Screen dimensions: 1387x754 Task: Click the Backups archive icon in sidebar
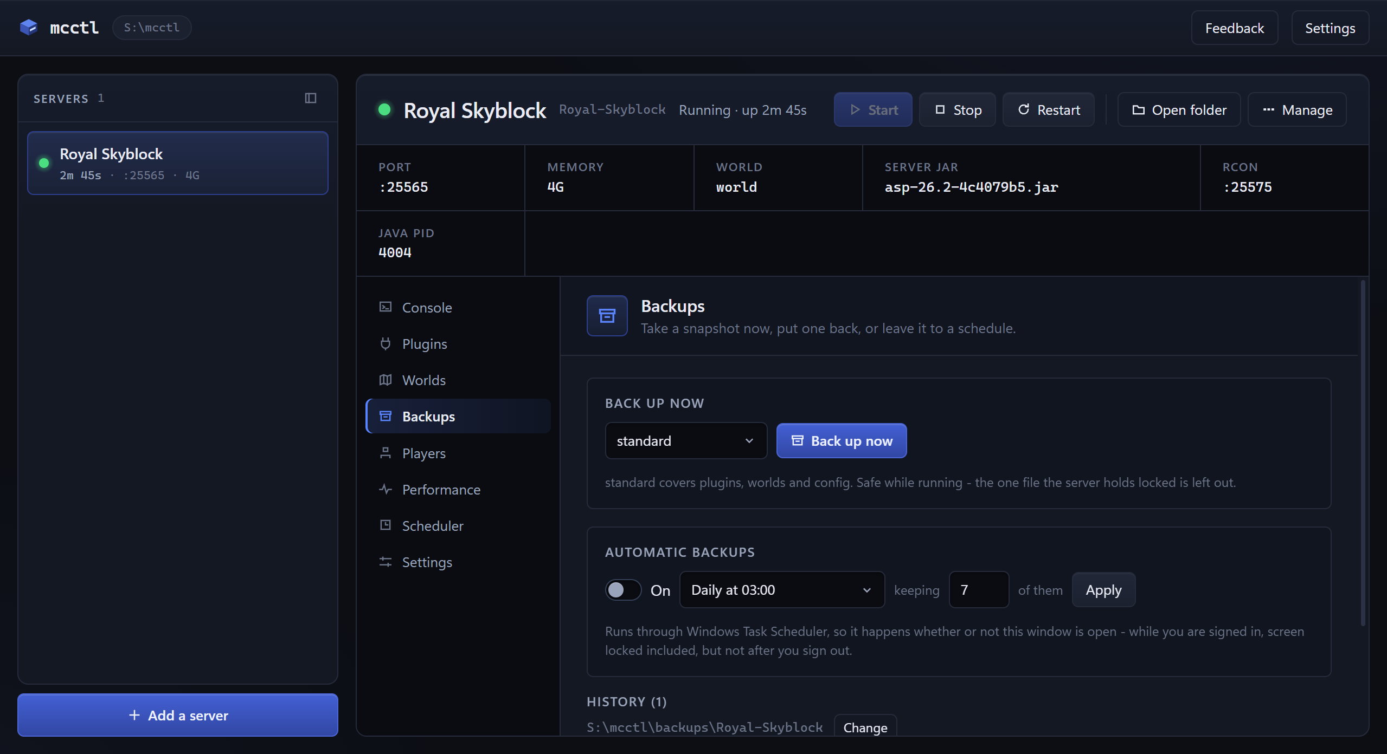386,416
